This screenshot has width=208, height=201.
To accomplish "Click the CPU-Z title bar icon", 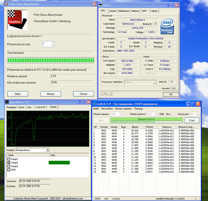I will coord(101,5).
